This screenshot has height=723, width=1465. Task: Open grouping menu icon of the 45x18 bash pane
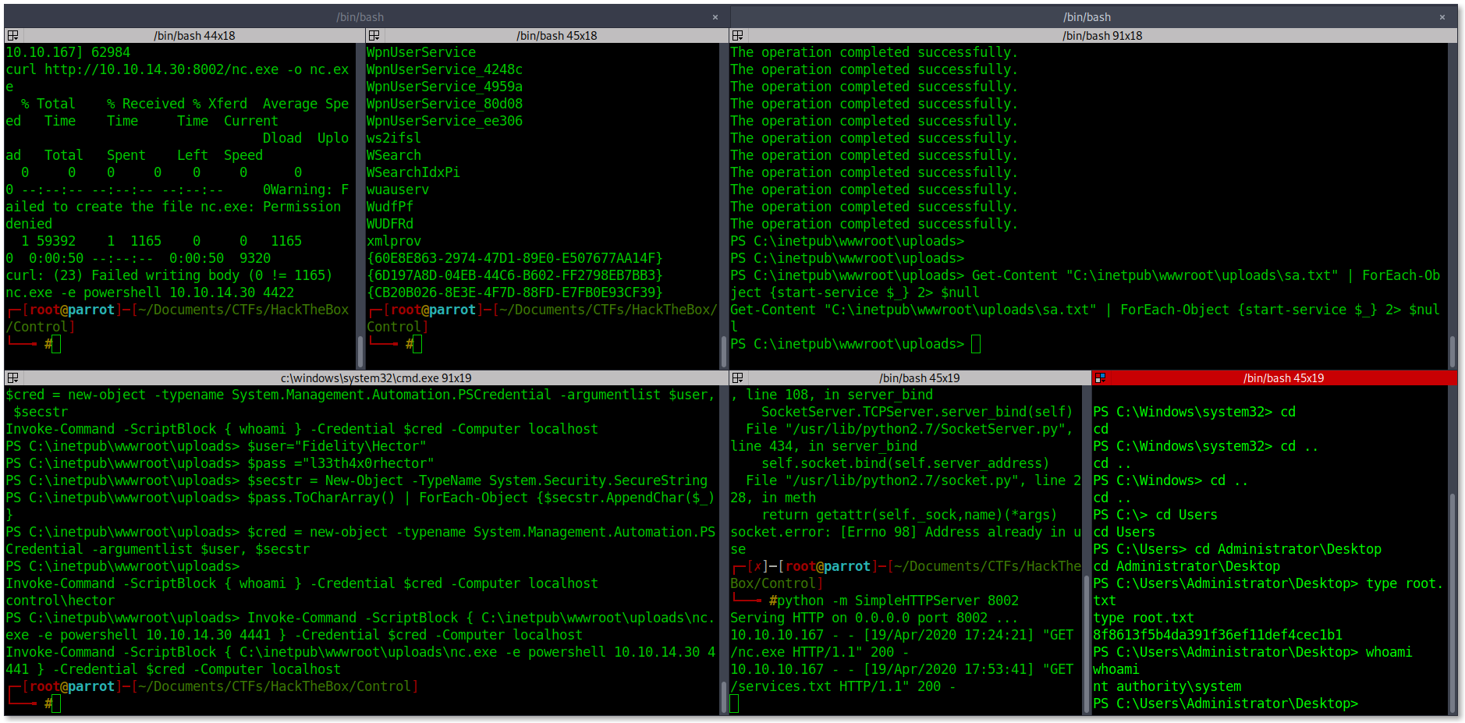click(374, 36)
